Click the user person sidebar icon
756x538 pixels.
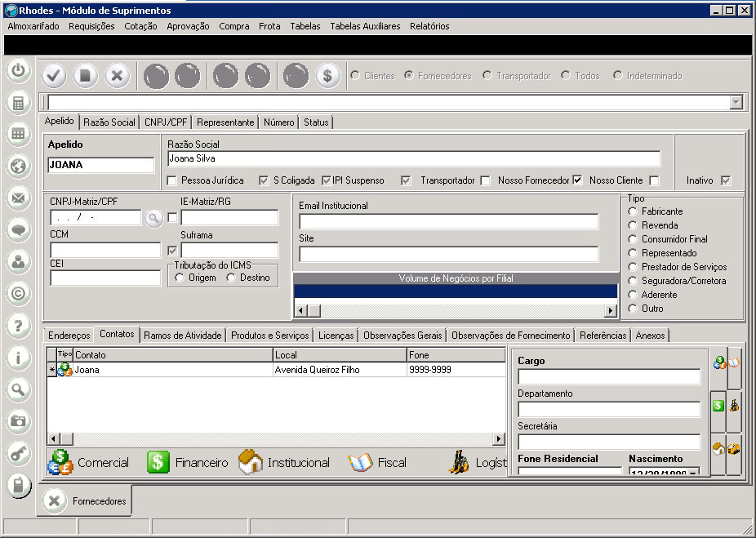[18, 262]
